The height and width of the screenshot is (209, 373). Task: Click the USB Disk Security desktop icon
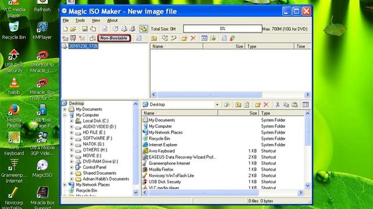pos(14,62)
